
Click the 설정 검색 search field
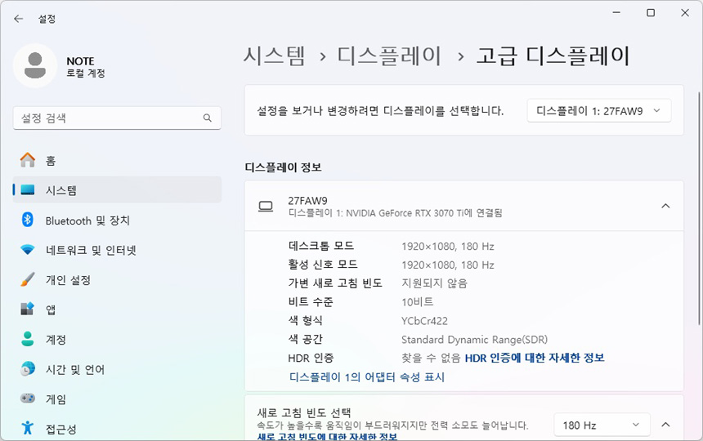pos(106,118)
